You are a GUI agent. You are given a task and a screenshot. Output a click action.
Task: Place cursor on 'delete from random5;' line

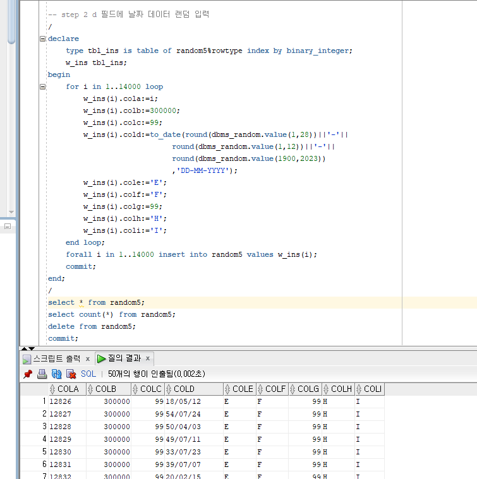[92, 326]
